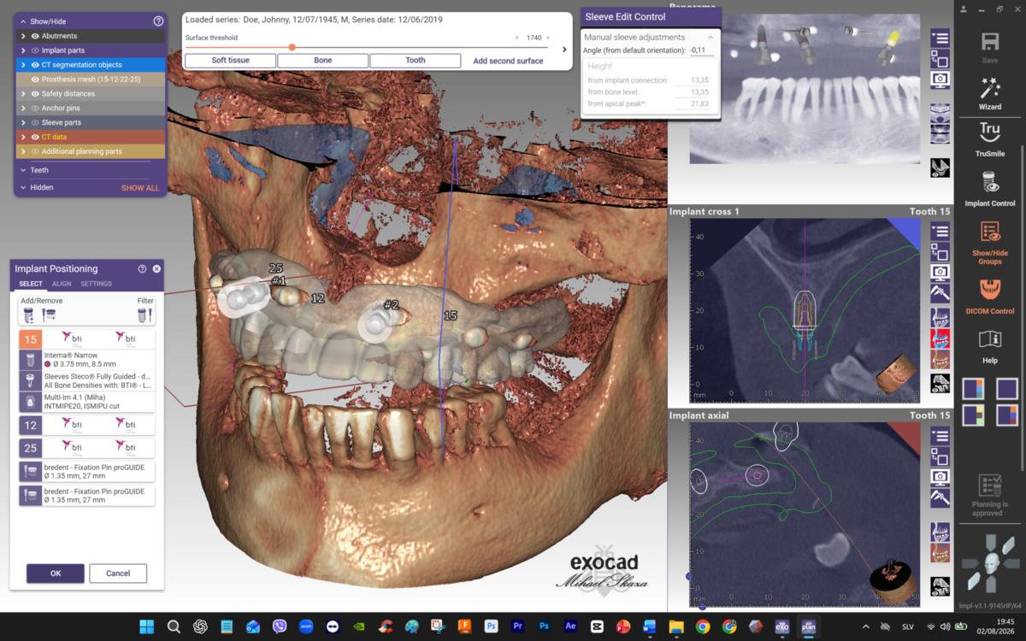Screen dimensions: 1026x641
Task: Open the Implant cross 1 view menu
Action: [940, 231]
